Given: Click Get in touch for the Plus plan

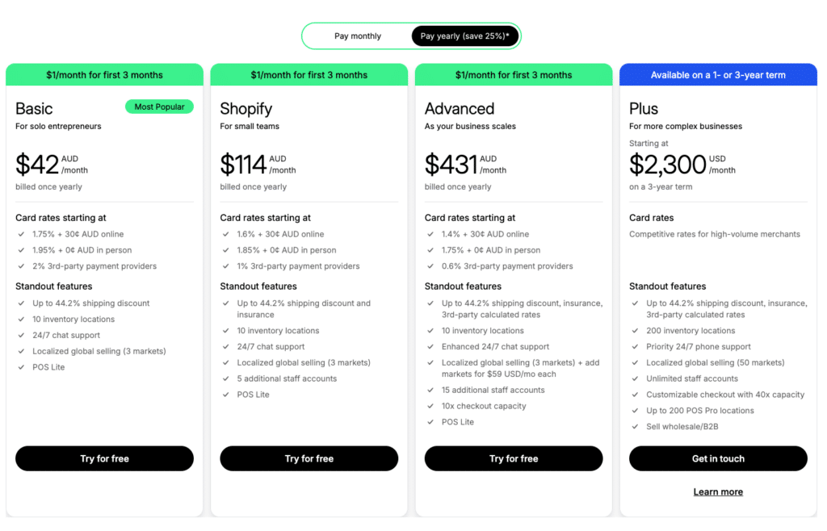Looking at the screenshot, I should pyautogui.click(x=717, y=458).
